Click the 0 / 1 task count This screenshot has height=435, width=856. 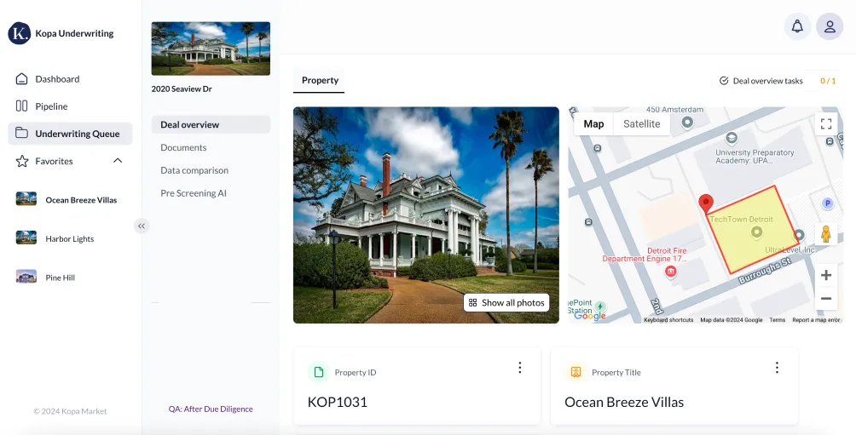coord(828,81)
